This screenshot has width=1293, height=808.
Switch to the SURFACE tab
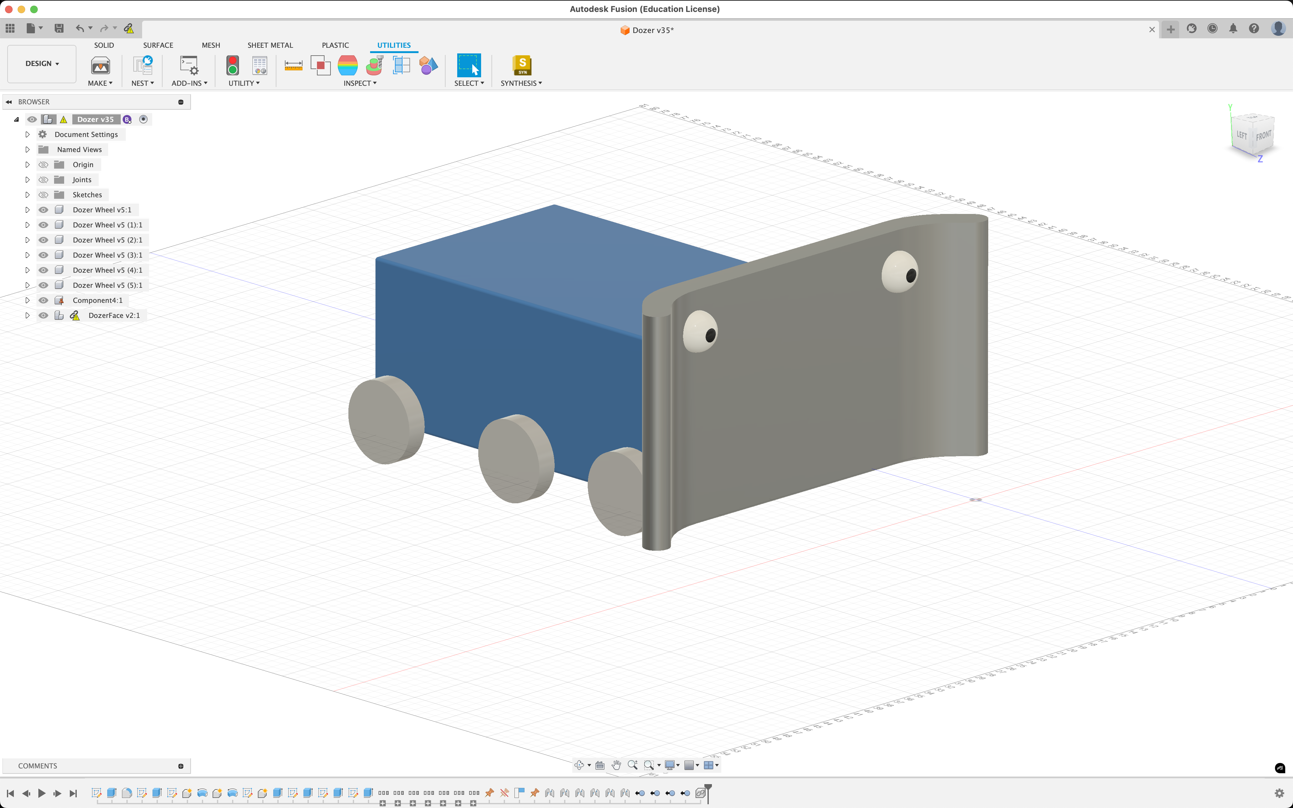click(x=158, y=46)
